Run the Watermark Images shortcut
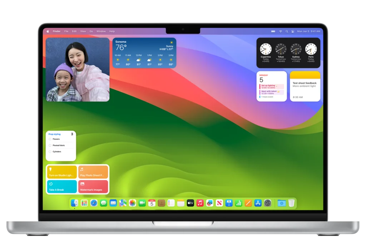Image resolution: width=366 pixels, height=238 pixels. click(93, 186)
